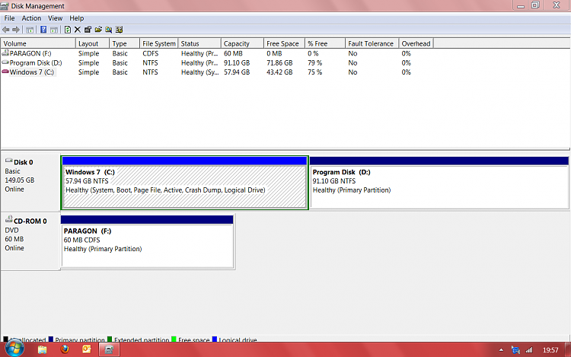Click the dark blue D: partition color bar
Image resolution: width=571 pixels, height=357 pixels.
click(x=439, y=161)
